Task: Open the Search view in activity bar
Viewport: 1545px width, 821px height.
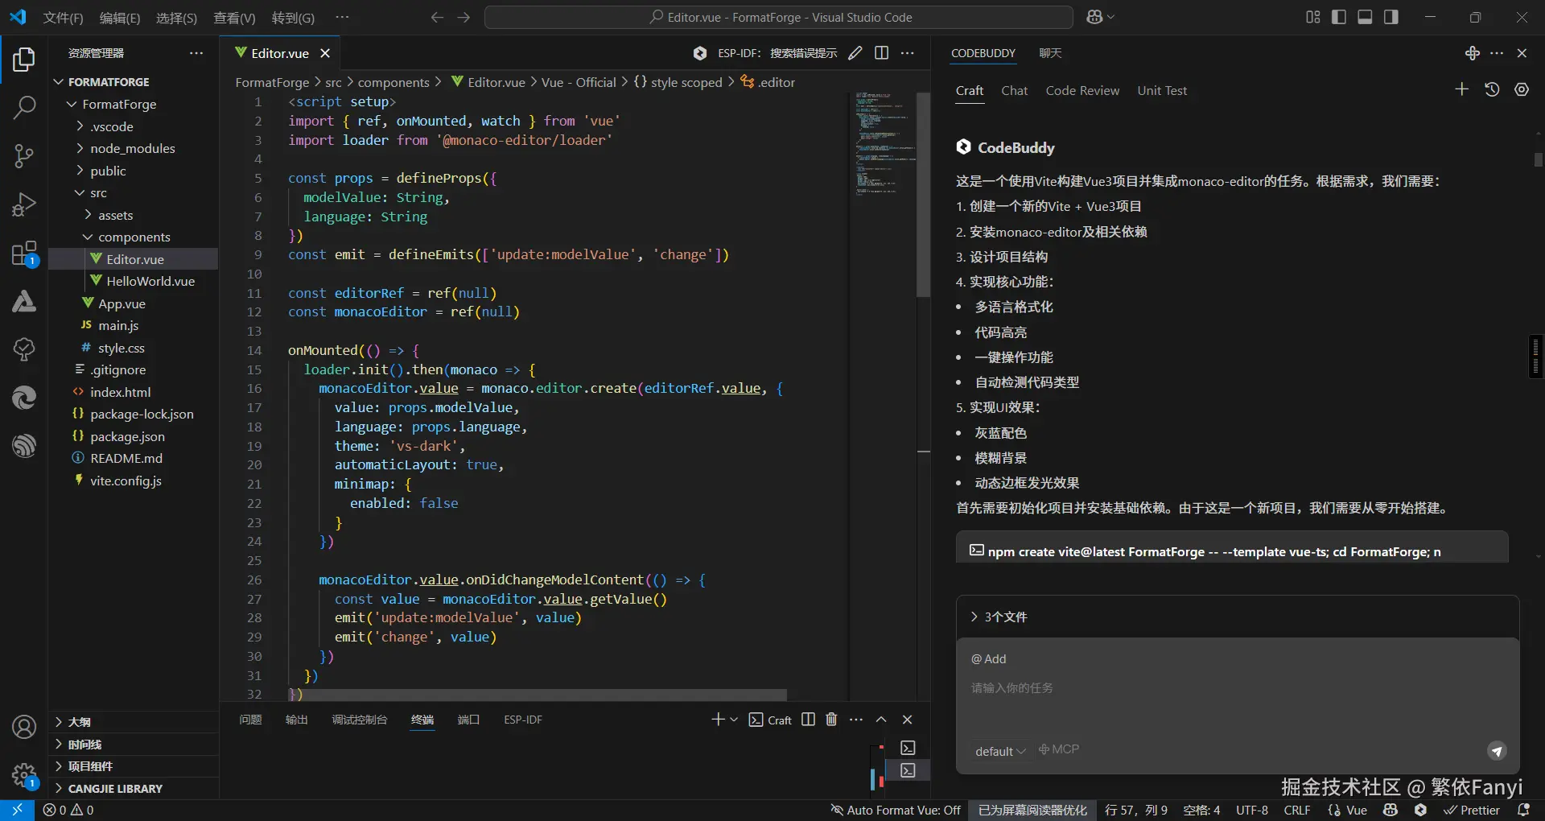Action: tap(24, 107)
